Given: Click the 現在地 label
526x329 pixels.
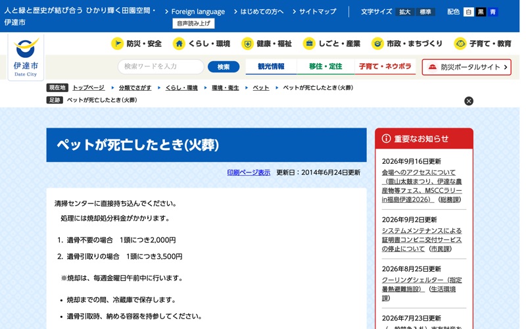Looking at the screenshot, I should pos(57,88).
